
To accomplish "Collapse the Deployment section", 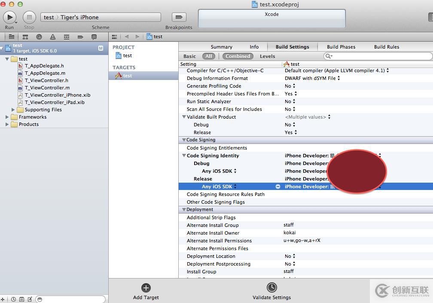I will (184, 209).
